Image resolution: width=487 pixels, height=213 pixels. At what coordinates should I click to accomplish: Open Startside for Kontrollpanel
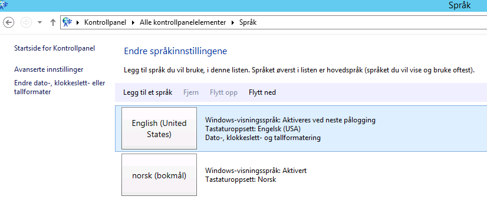click(55, 48)
